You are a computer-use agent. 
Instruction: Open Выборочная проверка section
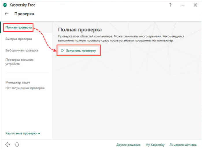coord(22,50)
